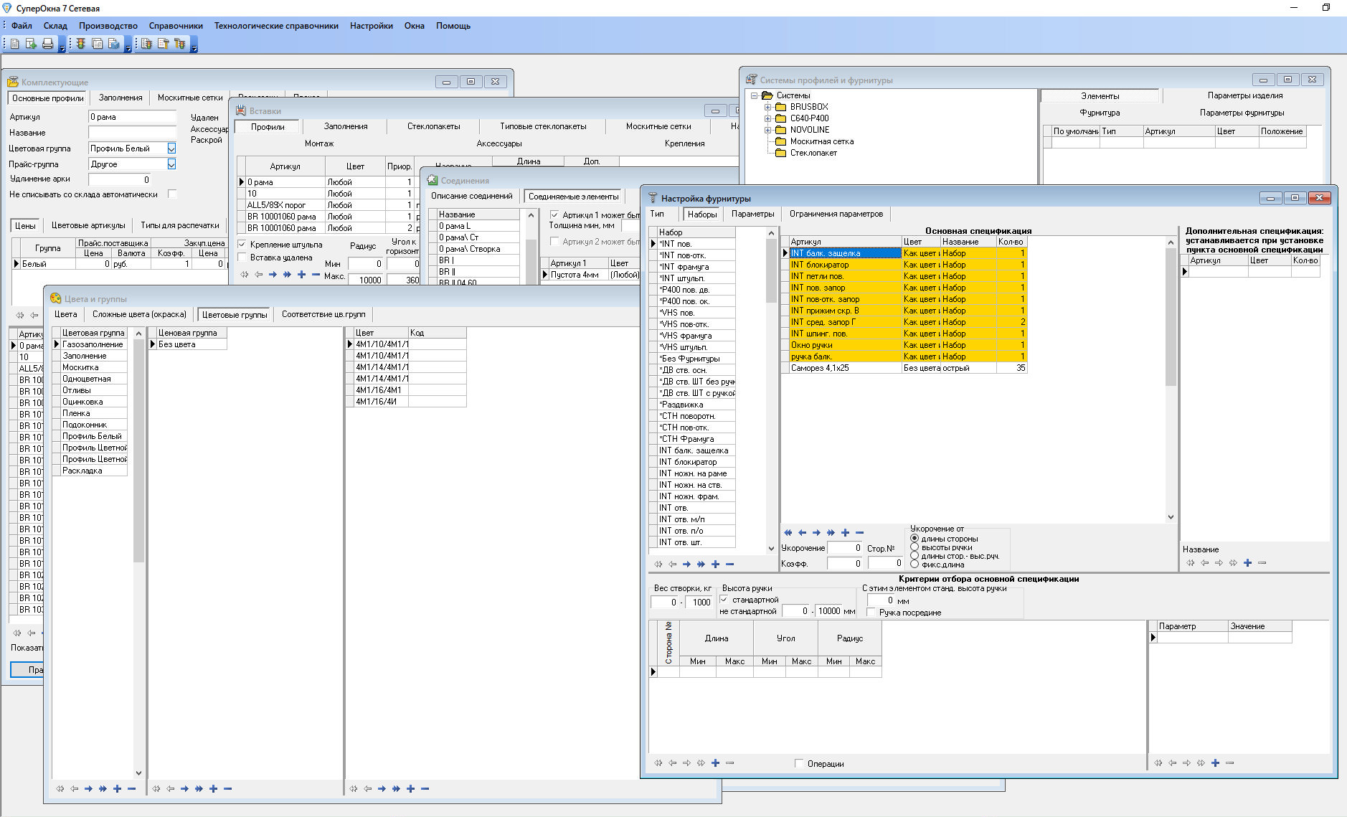The width and height of the screenshot is (1347, 817).
Task: Click the checklist with hammer toolbar icon
Action: (163, 44)
